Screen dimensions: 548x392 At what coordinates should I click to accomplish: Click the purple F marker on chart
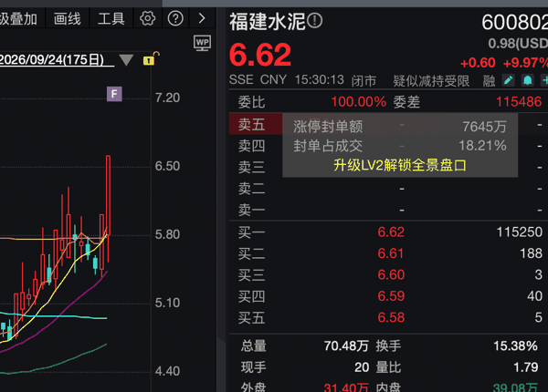point(114,94)
